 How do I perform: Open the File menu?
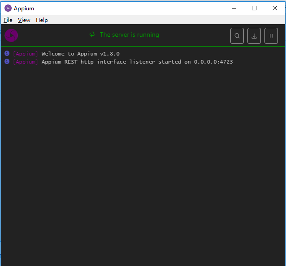(8, 20)
